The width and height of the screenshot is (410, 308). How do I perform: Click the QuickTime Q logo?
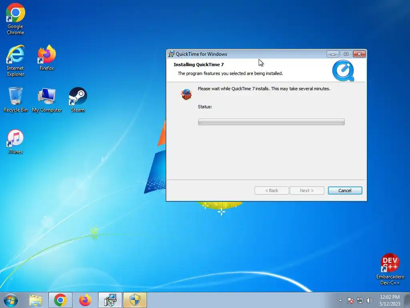tap(343, 71)
